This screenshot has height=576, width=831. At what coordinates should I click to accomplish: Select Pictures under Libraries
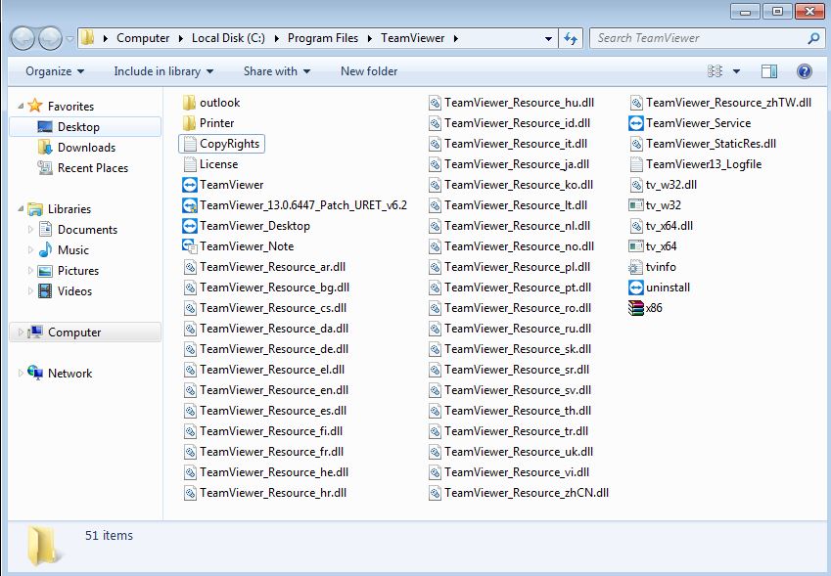point(69,271)
